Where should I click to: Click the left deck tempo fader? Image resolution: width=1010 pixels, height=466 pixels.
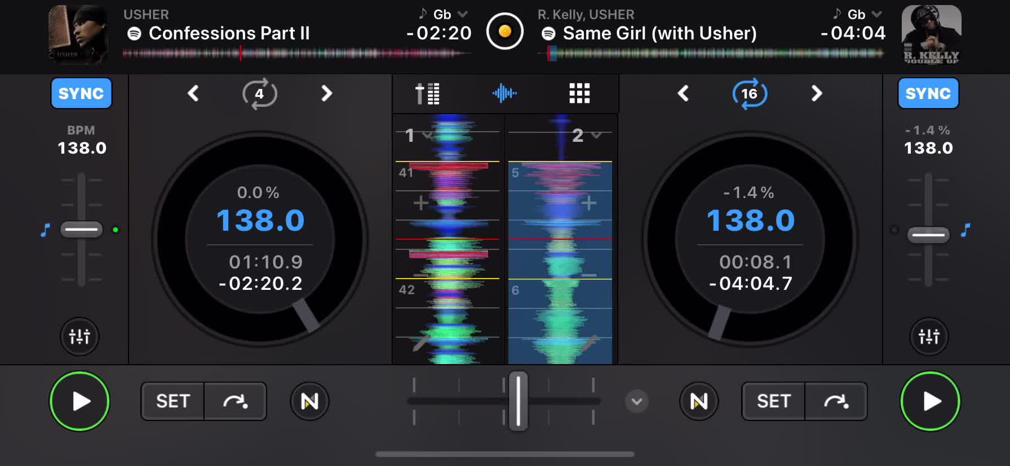pos(82,229)
